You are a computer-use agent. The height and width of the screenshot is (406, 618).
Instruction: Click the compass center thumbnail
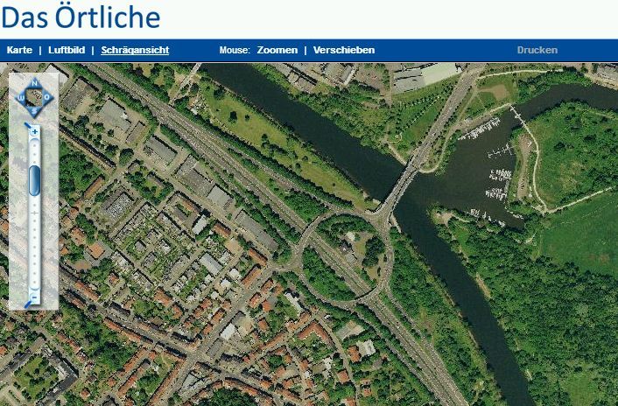(34, 97)
